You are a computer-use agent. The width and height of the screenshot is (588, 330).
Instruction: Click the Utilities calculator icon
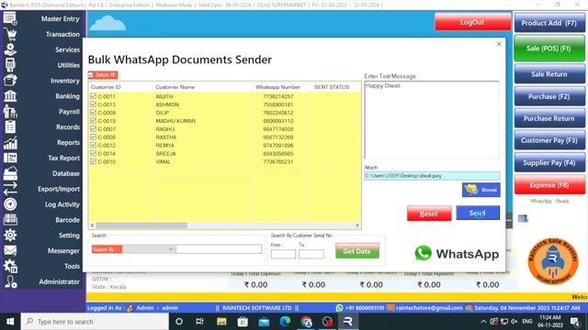tap(10, 65)
